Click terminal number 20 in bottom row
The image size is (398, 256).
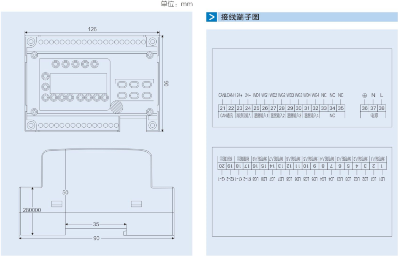pyautogui.click(x=221, y=165)
